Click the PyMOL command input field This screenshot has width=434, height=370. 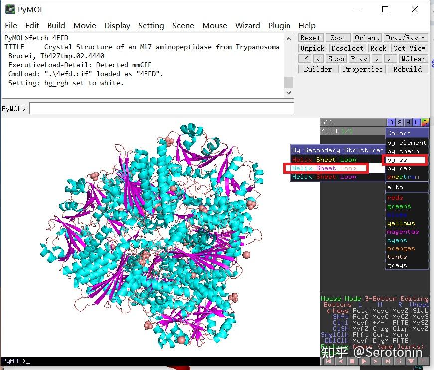(161, 108)
